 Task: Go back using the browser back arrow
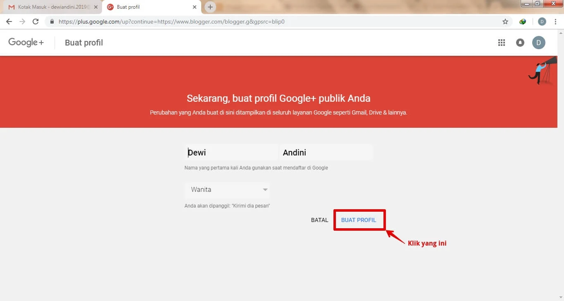pyautogui.click(x=9, y=21)
